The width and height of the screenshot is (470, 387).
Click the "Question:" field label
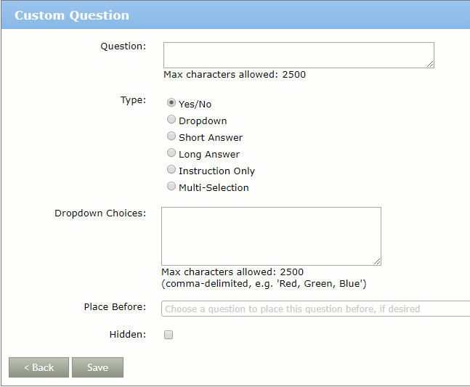pos(123,46)
